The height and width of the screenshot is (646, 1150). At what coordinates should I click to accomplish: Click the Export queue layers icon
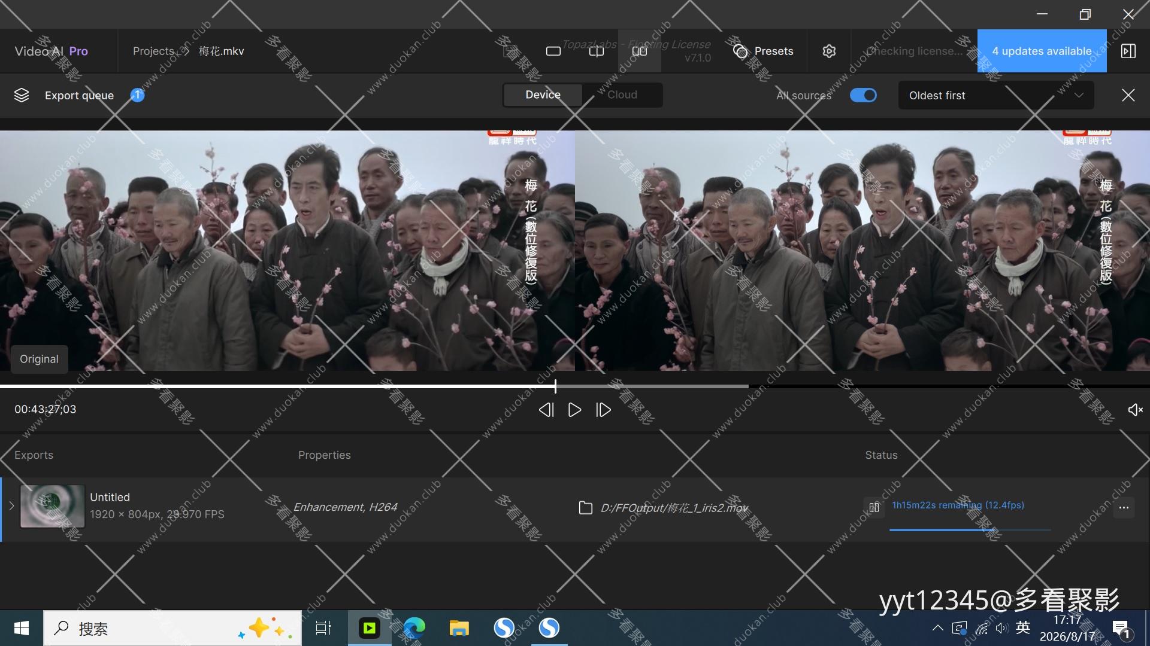point(22,95)
